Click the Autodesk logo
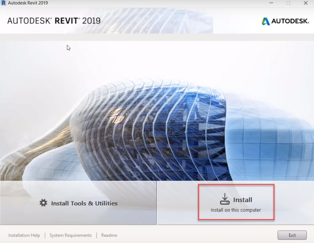 pyautogui.click(x=285, y=21)
